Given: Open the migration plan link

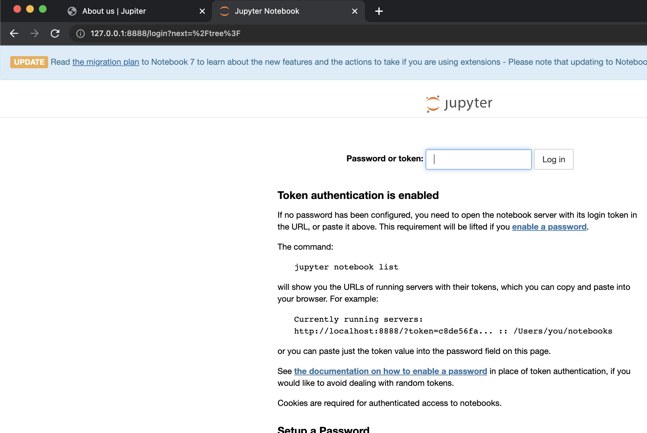Looking at the screenshot, I should click(x=106, y=62).
